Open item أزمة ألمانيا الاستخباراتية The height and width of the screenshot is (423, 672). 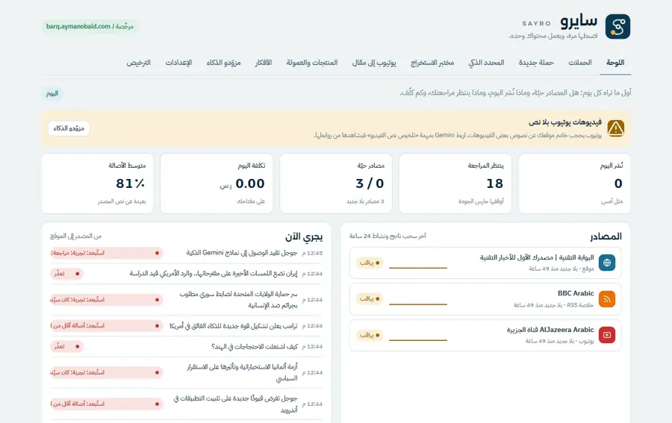click(x=242, y=372)
